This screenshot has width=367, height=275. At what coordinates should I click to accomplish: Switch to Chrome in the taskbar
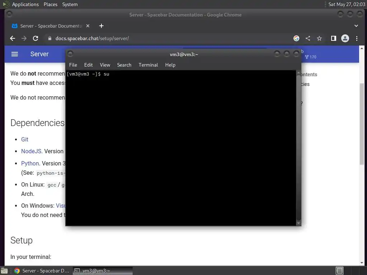[x=42, y=271]
